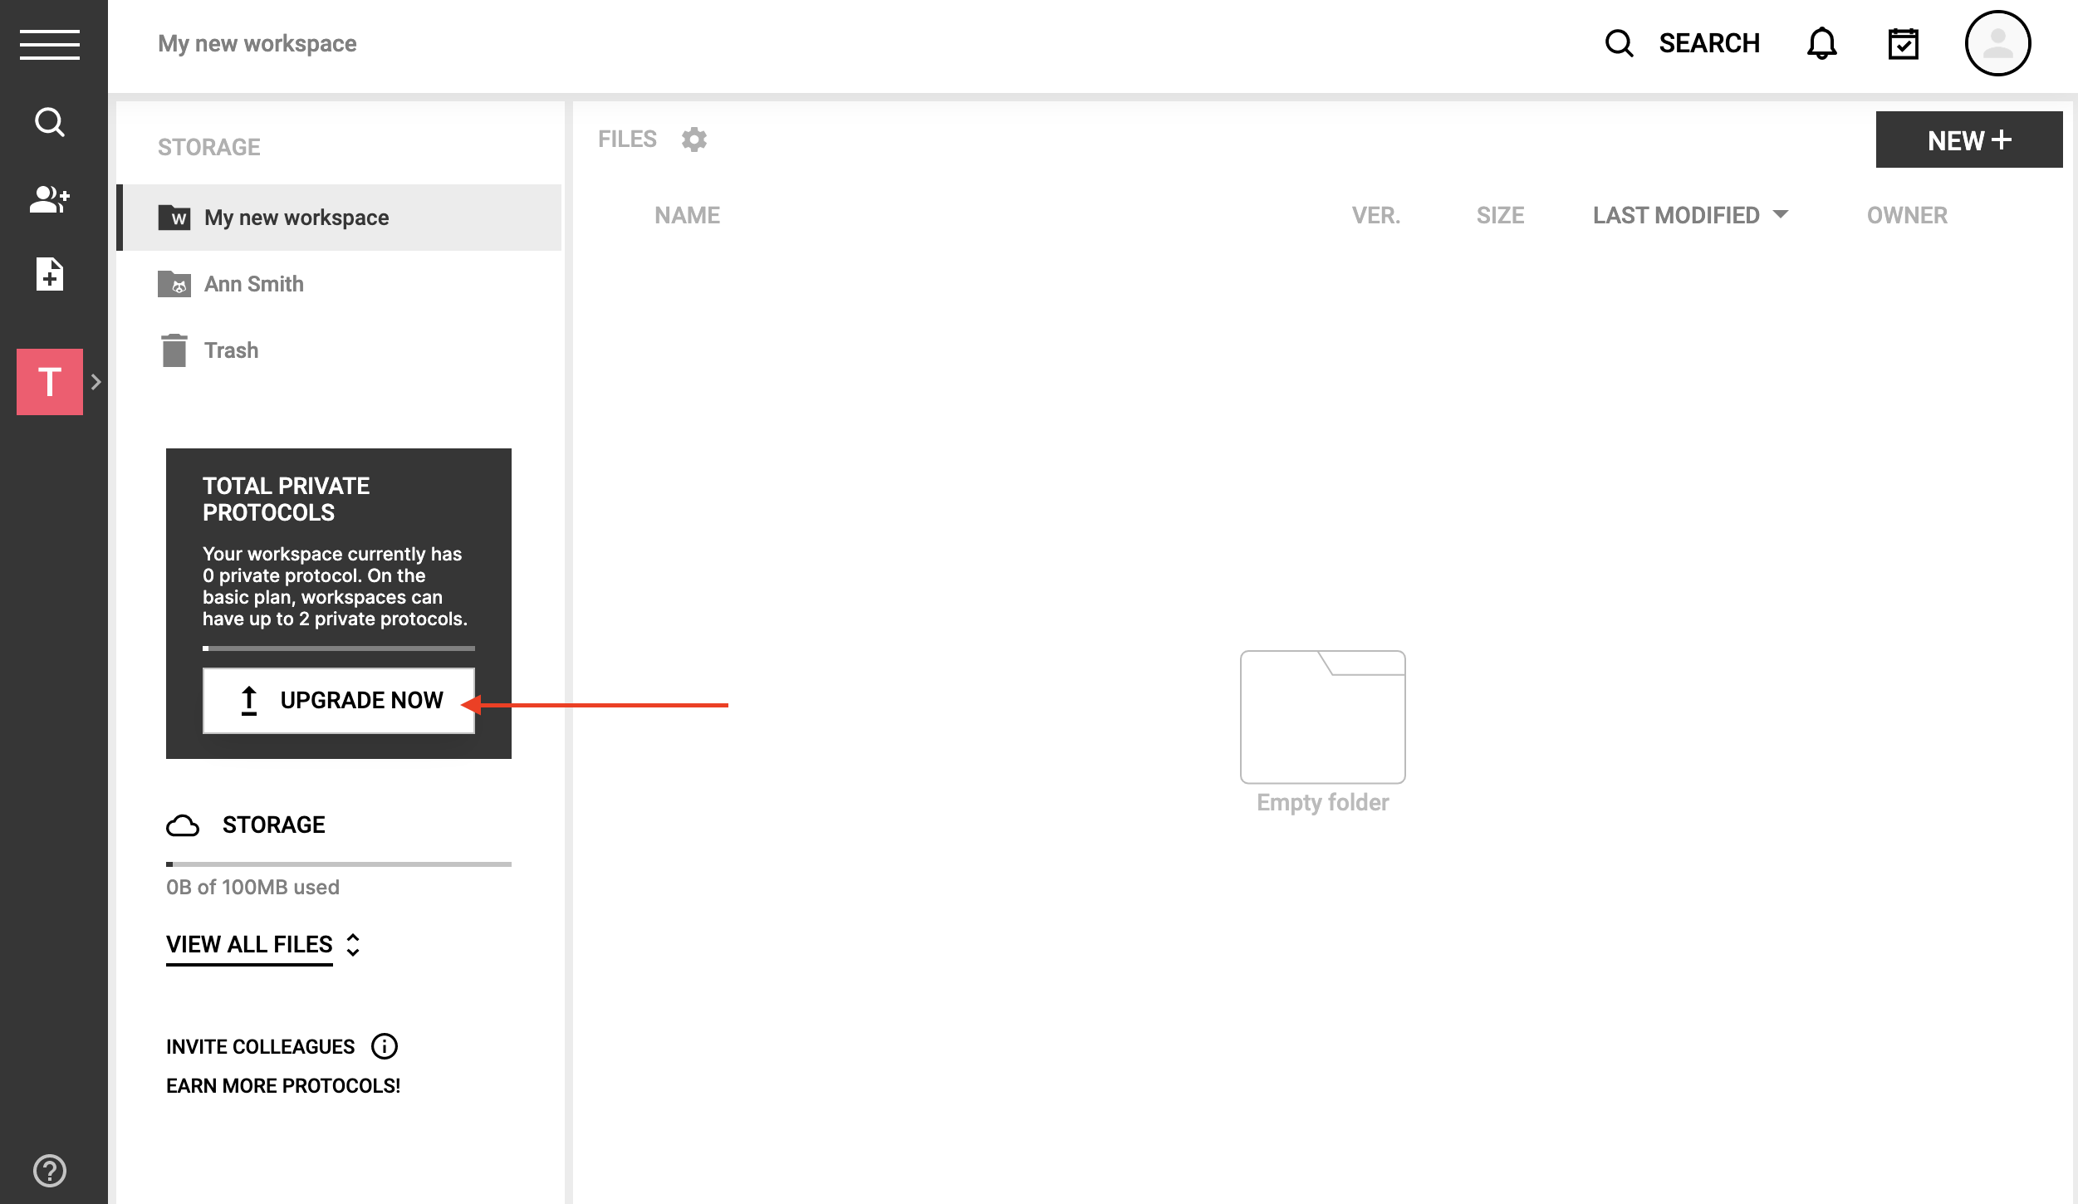Viewport: 2078px width, 1204px height.
Task: Open the notifications bell
Action: pos(1821,44)
